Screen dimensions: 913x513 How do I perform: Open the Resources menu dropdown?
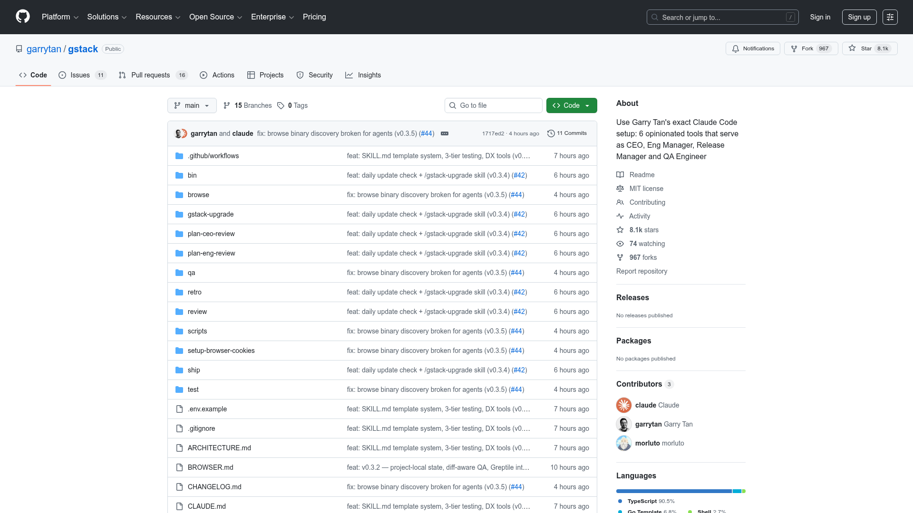coord(157,17)
